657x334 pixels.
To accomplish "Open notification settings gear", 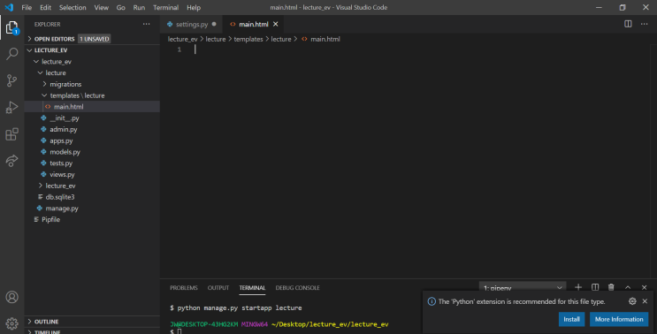I will (x=632, y=301).
